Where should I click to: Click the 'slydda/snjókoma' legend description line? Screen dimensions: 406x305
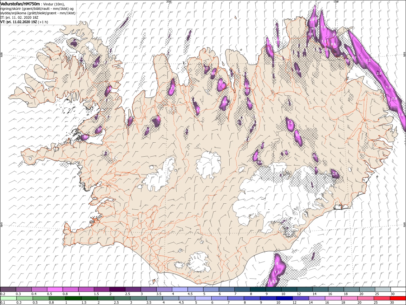(38, 13)
